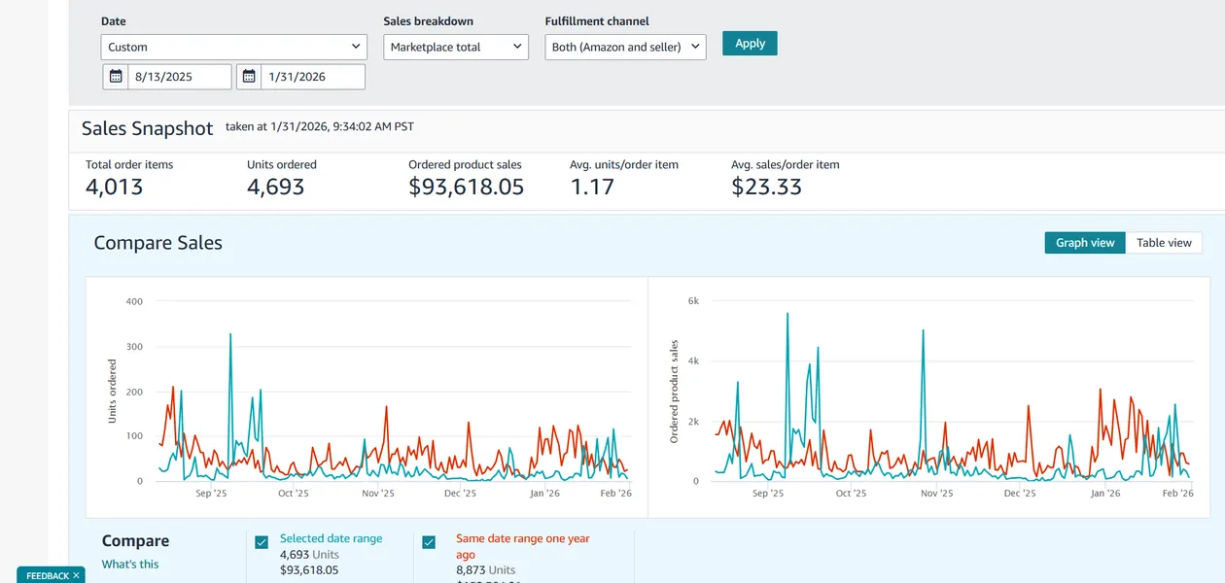Click the Total order items value 4,013
1225x583 pixels.
(115, 188)
